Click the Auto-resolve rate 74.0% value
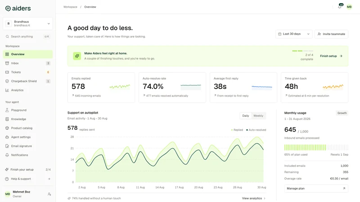The image size is (360, 202). tap(153, 87)
